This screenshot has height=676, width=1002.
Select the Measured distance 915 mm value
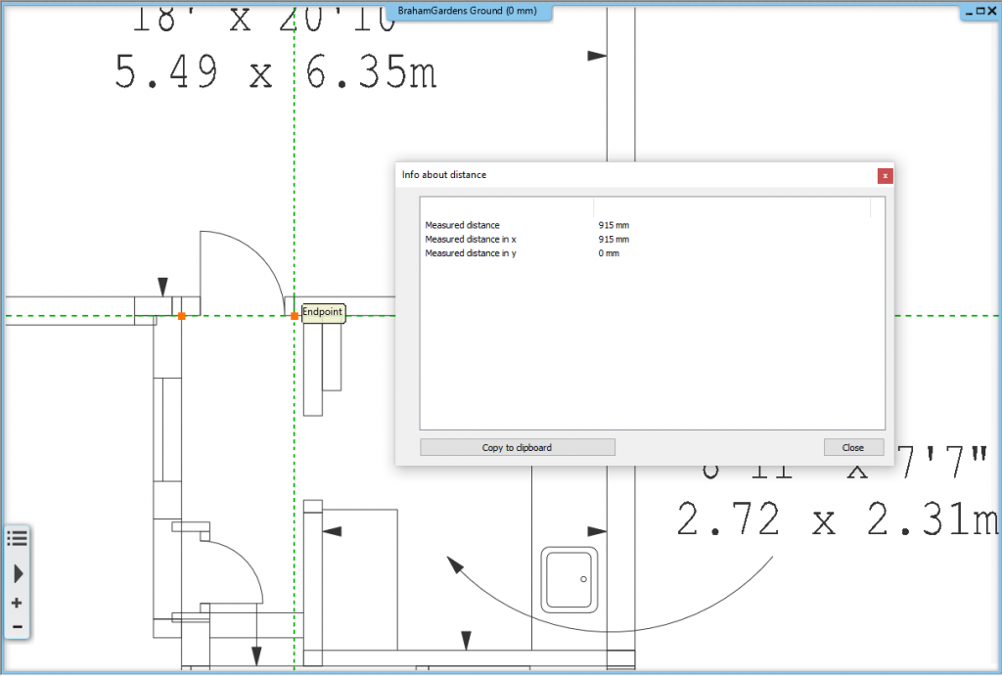pos(614,225)
